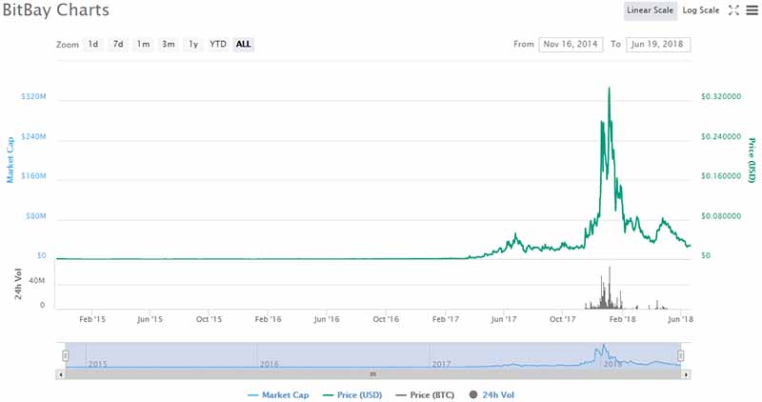Click the BitBay Charts heading
This screenshot has height=402, width=762.
[56, 10]
